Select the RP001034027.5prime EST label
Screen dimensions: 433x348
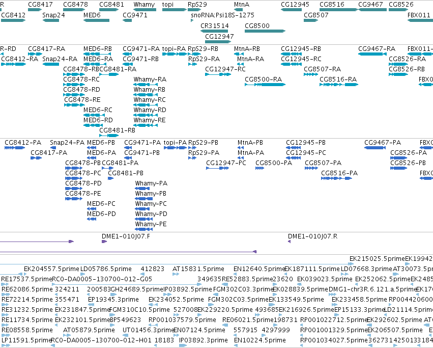(334, 340)
